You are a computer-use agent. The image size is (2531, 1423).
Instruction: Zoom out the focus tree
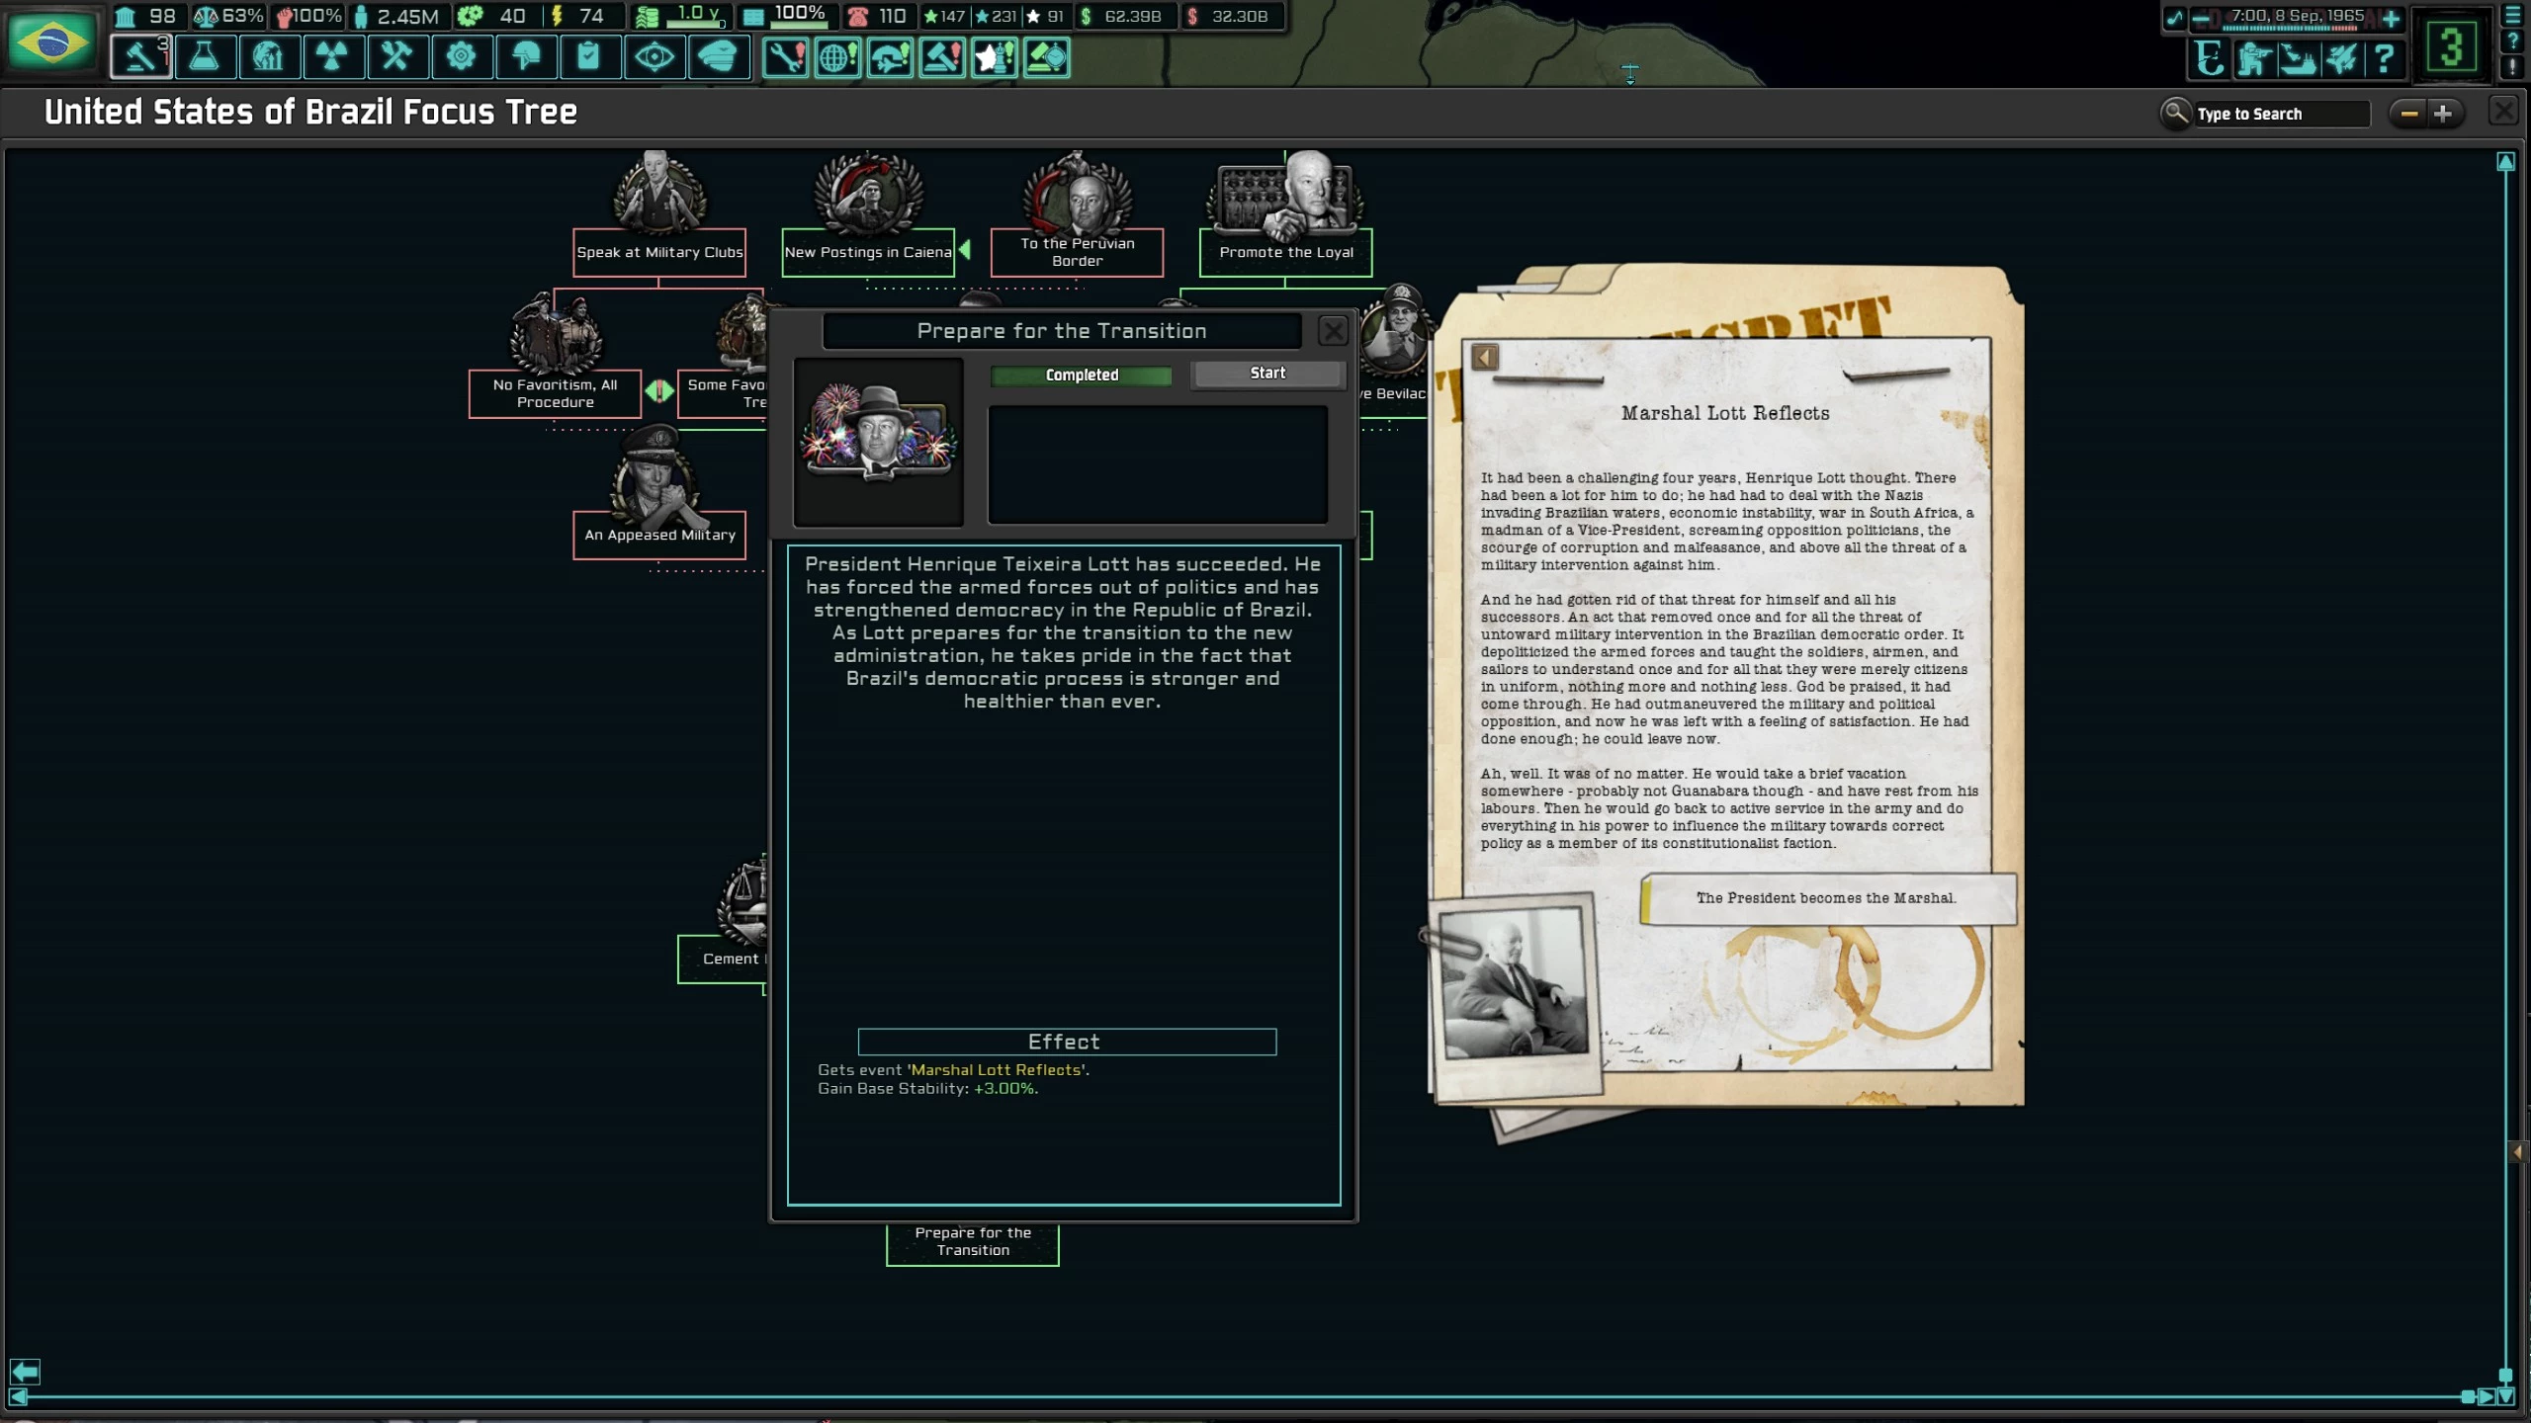tap(2409, 114)
